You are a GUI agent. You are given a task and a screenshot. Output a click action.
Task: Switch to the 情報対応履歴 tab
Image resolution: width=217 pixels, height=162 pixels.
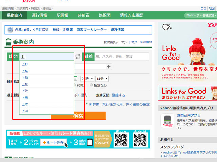pos(132,15)
